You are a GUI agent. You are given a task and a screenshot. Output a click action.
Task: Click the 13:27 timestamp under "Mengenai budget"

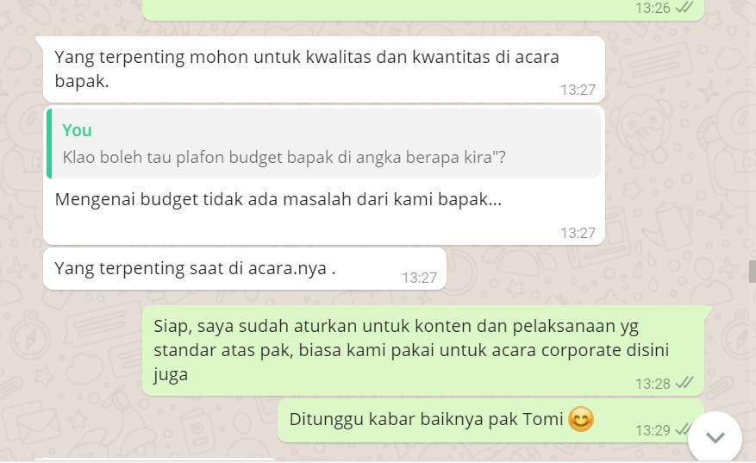578,233
